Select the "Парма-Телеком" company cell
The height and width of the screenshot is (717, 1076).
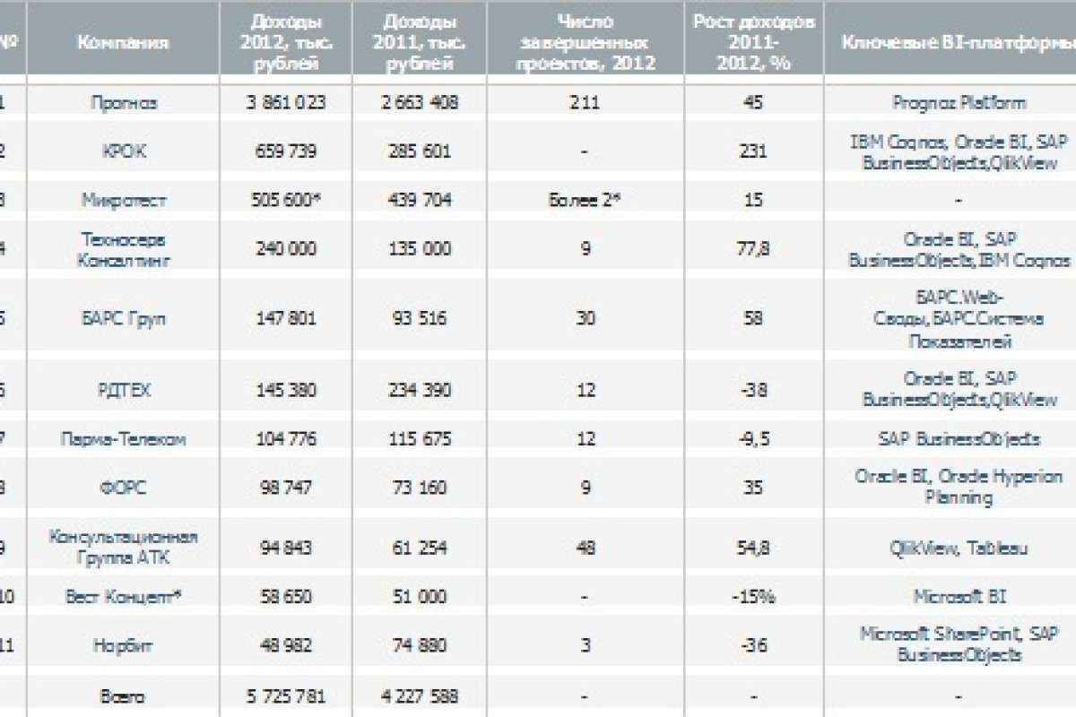pos(124,439)
